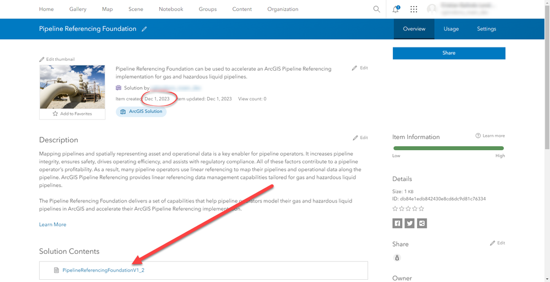
Task: Click the Size: 1 KB text
Action: 404,191
